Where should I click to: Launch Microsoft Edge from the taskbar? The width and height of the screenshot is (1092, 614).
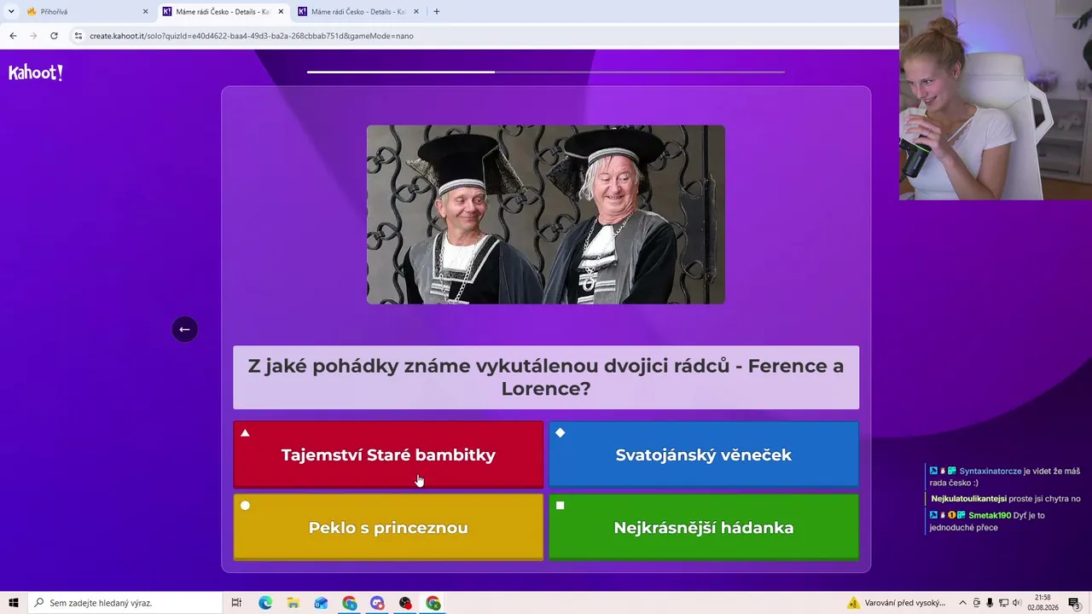click(265, 603)
